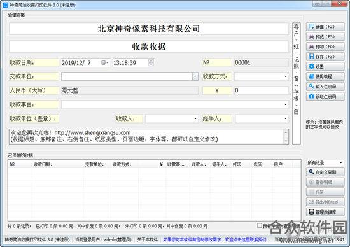Click the 收款收据 title field
This screenshot has width=350, height=247.
point(149,46)
